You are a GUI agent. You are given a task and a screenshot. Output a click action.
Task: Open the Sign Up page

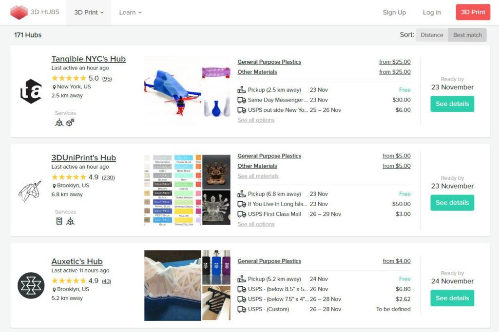point(394,12)
